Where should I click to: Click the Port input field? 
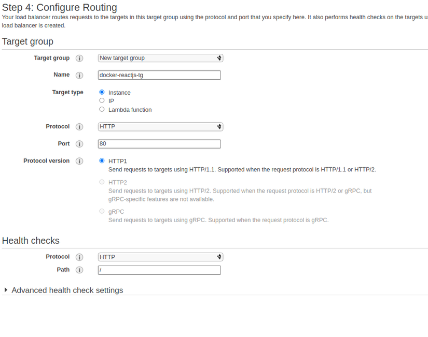coord(159,144)
